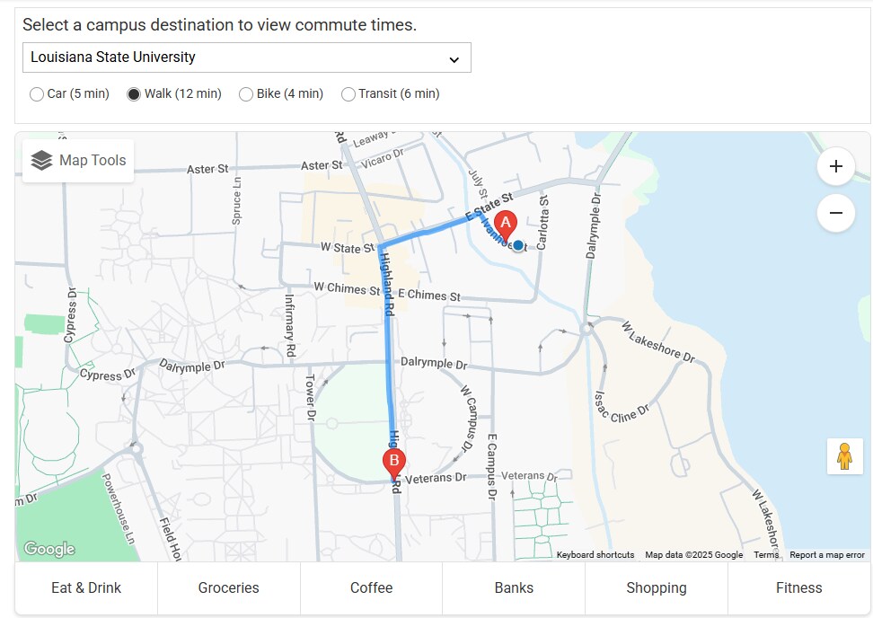The image size is (873, 618).
Task: Click the Infirmary Rd map label
Action: pos(290,326)
